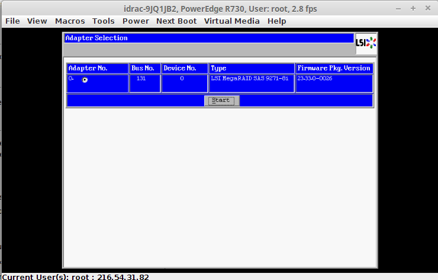Maximize the iDRAC console window
The width and height of the screenshot is (438, 280).
pyautogui.click(x=413, y=8)
